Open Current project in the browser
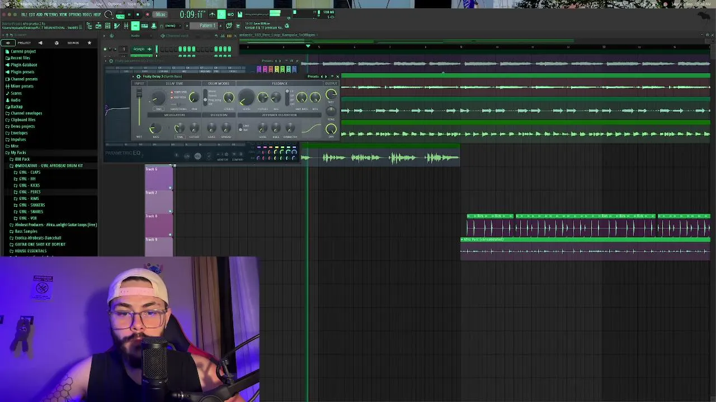This screenshot has width=716, height=402. (23, 51)
